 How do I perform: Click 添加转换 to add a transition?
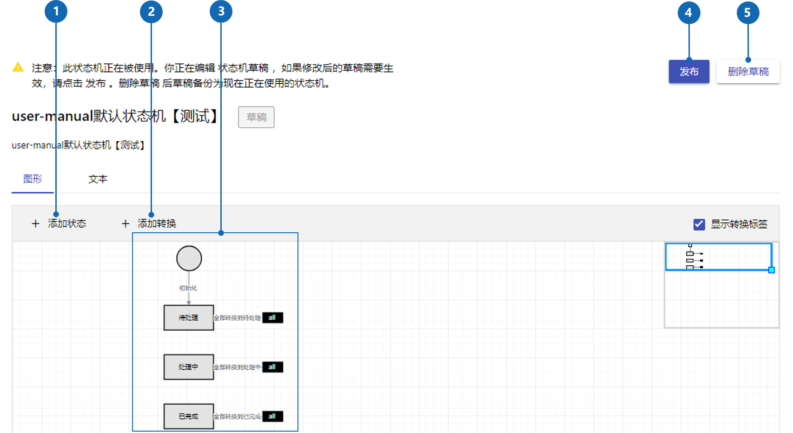click(x=157, y=223)
